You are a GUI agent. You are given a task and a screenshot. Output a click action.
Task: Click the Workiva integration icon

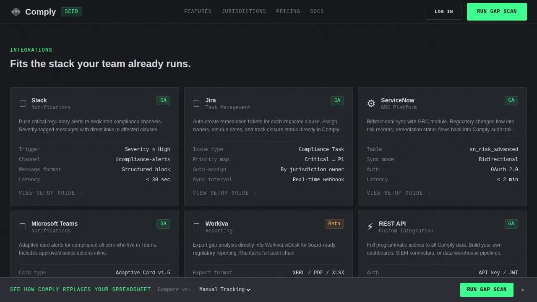(x=196, y=227)
